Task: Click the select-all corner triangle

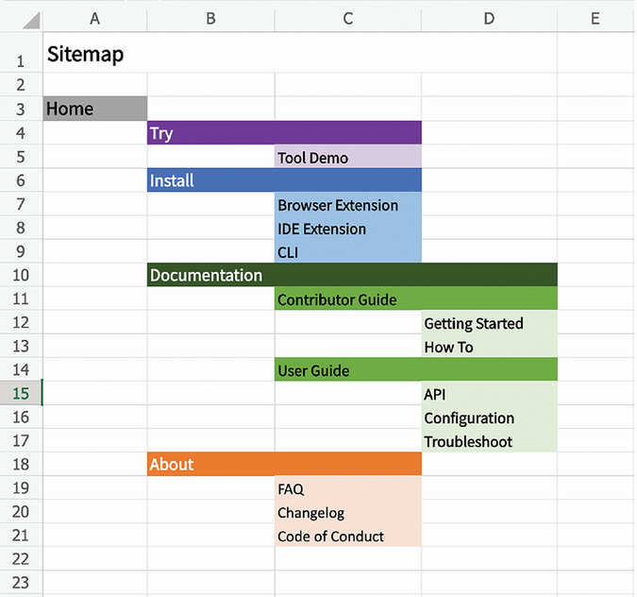Action: click(30, 20)
